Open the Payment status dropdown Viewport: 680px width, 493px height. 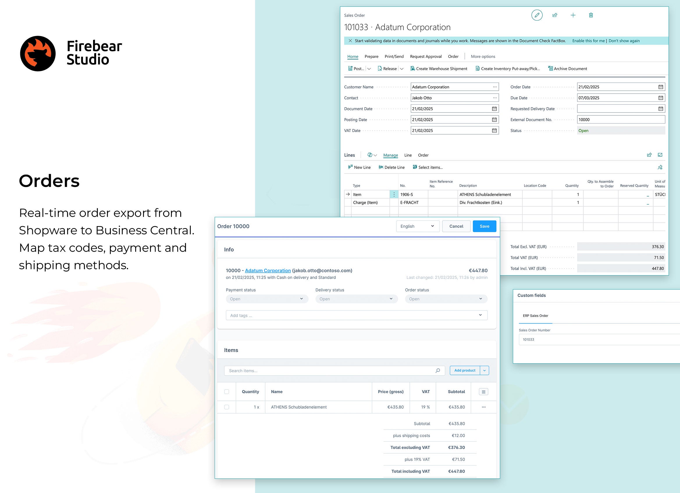coord(267,299)
